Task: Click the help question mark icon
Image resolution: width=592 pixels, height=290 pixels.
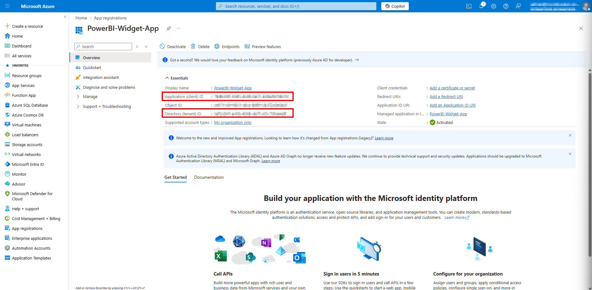Action: [506, 6]
